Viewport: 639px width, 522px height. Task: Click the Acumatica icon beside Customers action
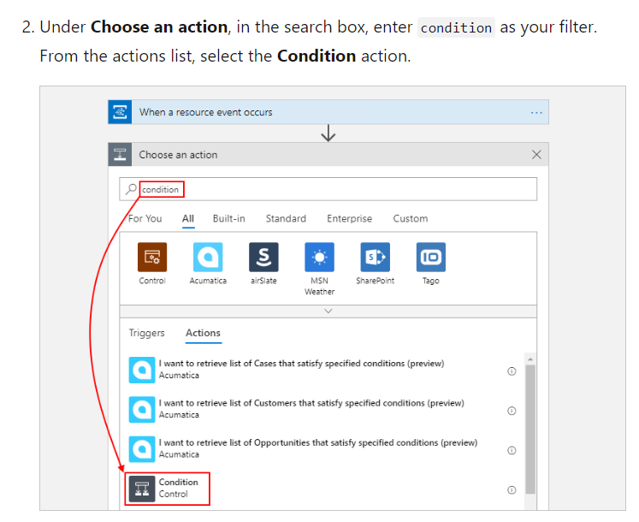point(142,409)
